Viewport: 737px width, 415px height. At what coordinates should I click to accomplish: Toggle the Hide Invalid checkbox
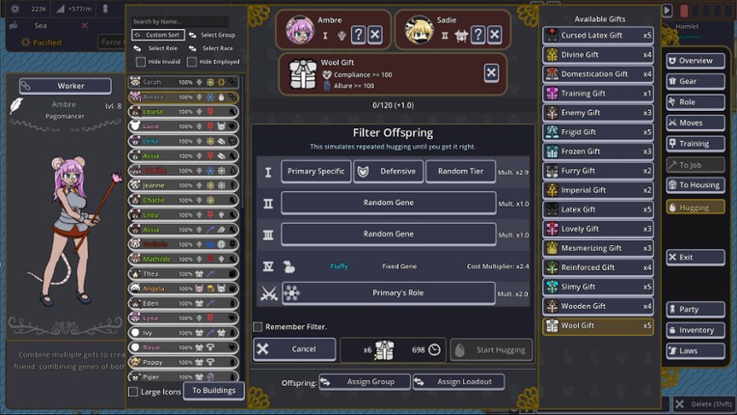[141, 62]
